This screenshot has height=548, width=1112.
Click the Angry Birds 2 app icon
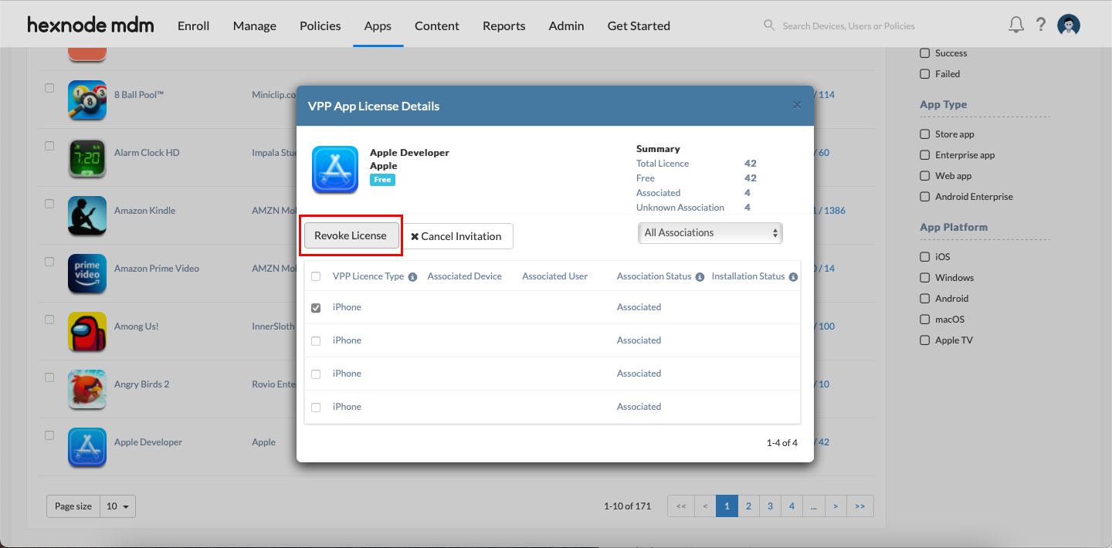(87, 389)
